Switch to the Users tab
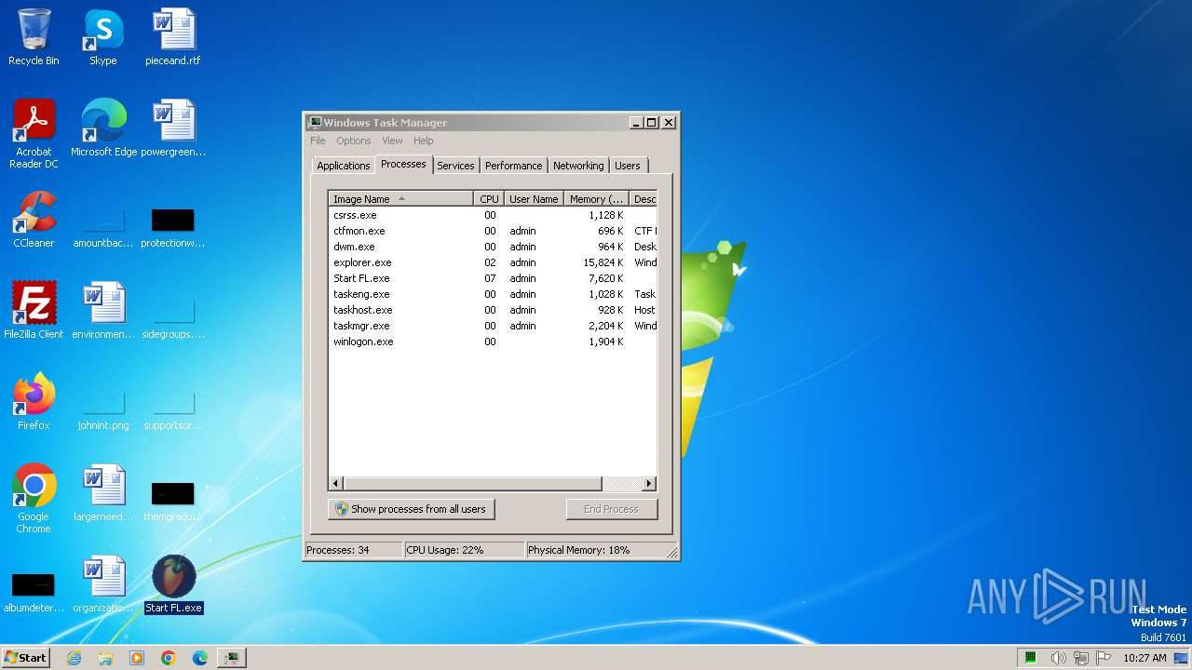 [x=627, y=166]
